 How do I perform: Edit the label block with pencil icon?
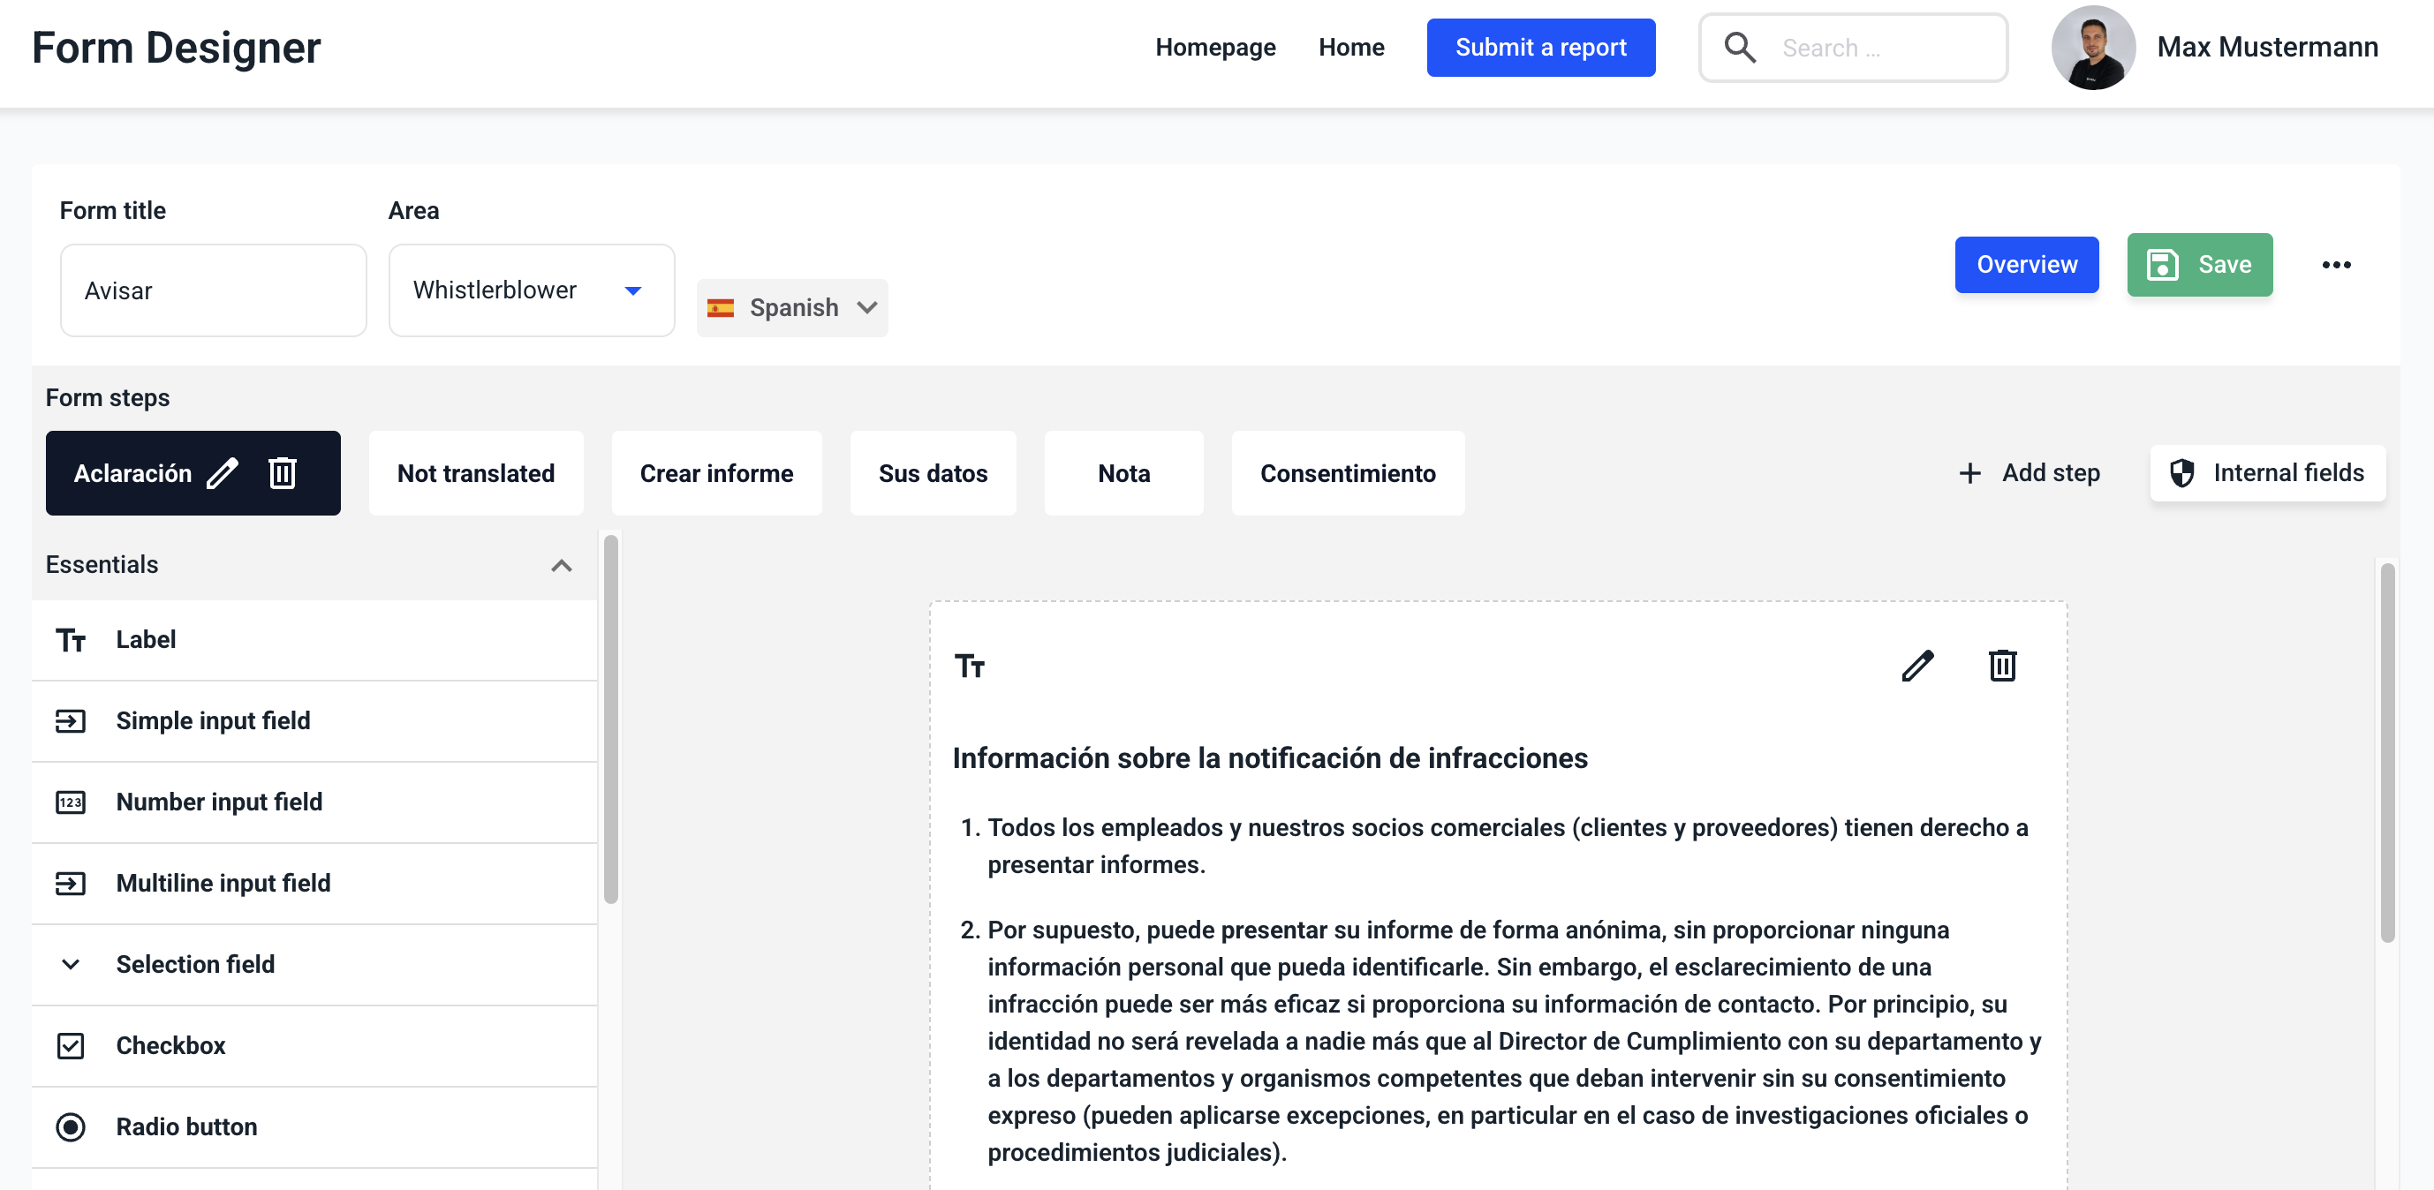tap(1917, 666)
